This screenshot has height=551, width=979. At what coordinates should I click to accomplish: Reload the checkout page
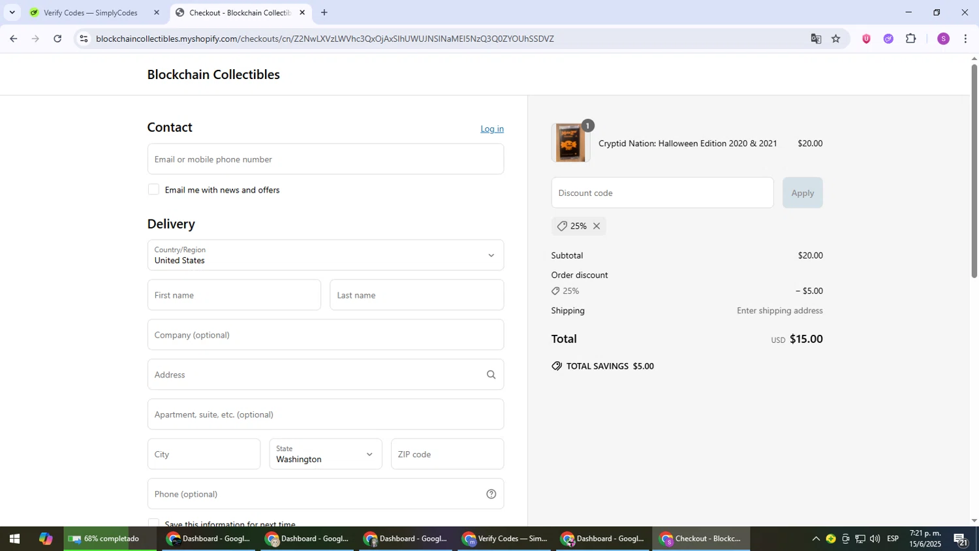pyautogui.click(x=57, y=39)
